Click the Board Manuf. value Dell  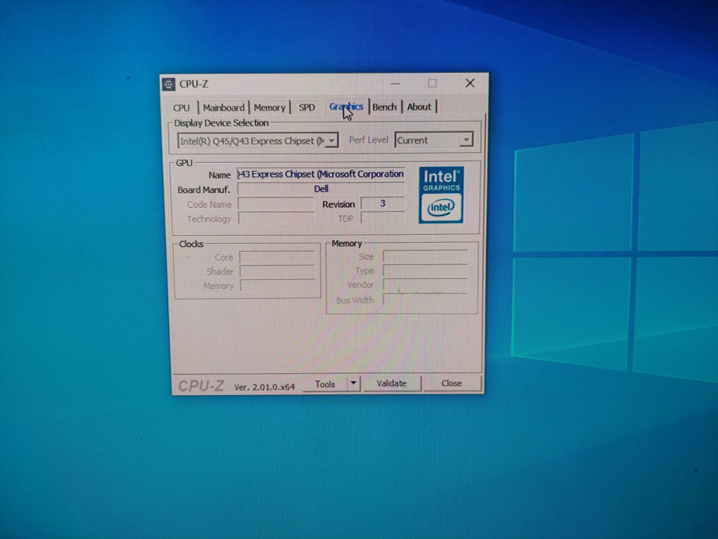coord(321,189)
